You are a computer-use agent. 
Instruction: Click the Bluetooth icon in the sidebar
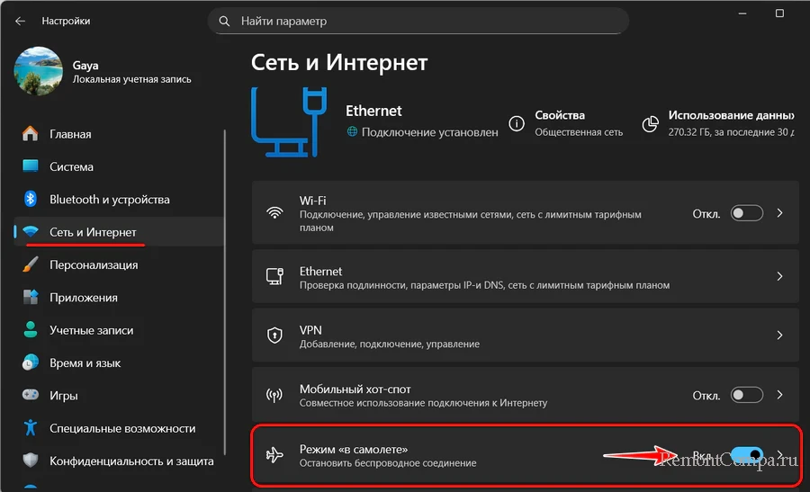pyautogui.click(x=31, y=200)
